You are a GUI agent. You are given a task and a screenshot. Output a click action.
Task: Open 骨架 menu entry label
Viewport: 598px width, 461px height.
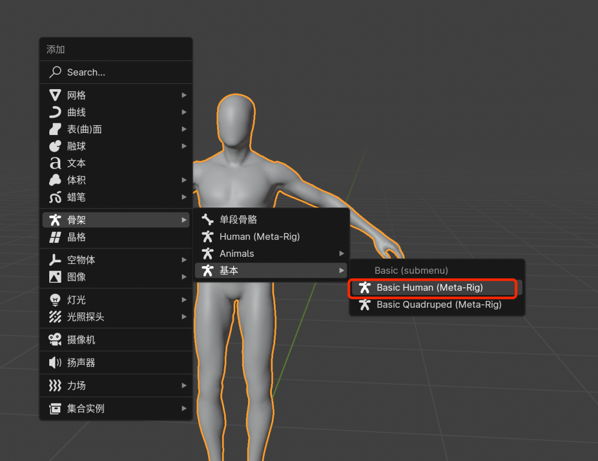[x=76, y=220]
